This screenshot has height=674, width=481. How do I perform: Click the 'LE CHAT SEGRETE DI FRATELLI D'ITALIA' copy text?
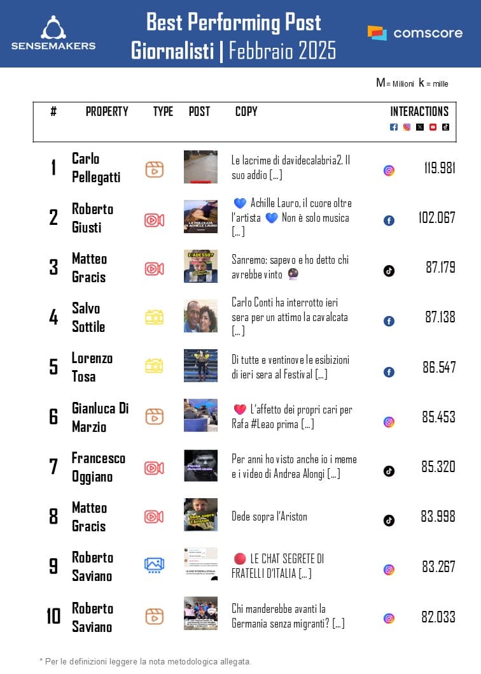click(x=279, y=566)
